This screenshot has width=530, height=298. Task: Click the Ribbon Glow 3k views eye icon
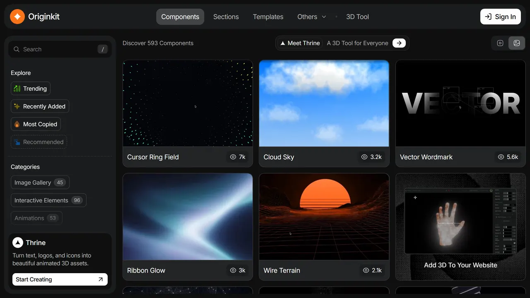[233, 270]
